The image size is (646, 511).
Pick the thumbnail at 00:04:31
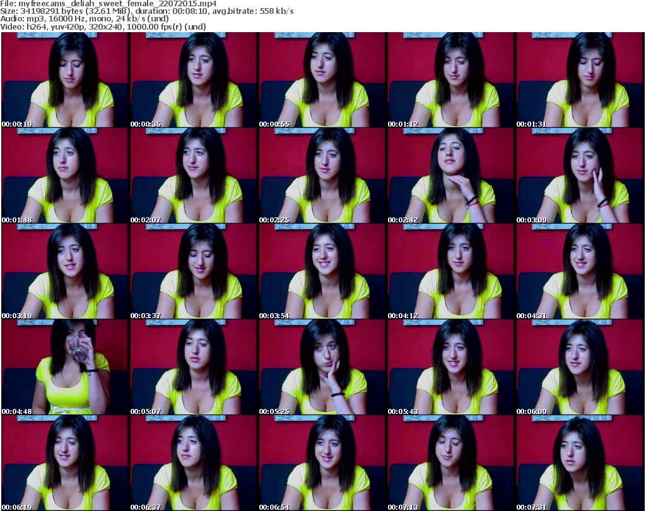tap(580, 272)
